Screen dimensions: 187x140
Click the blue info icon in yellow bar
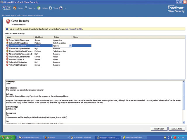[7, 29]
